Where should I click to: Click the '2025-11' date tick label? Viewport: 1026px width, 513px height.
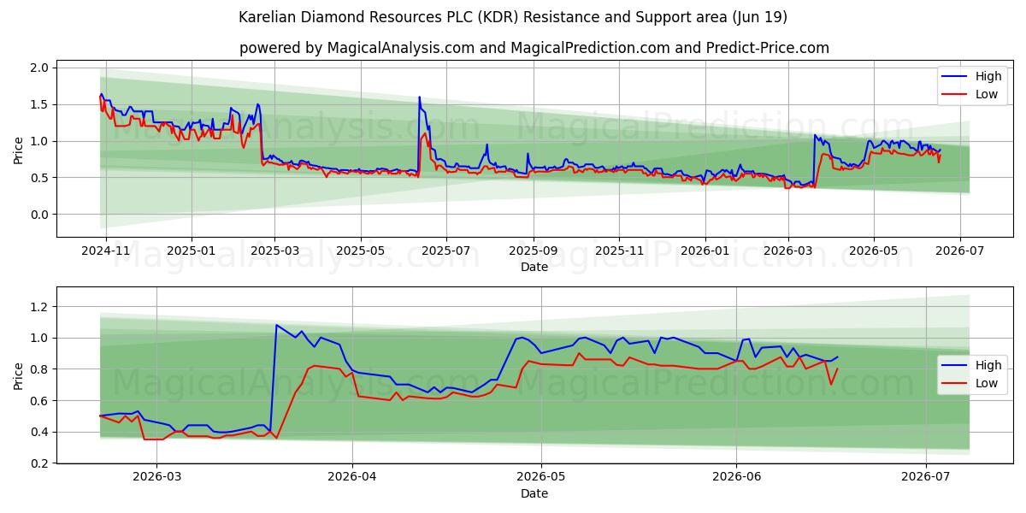tap(619, 252)
